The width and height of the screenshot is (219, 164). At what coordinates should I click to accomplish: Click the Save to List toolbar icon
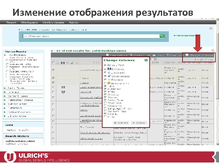(131, 55)
